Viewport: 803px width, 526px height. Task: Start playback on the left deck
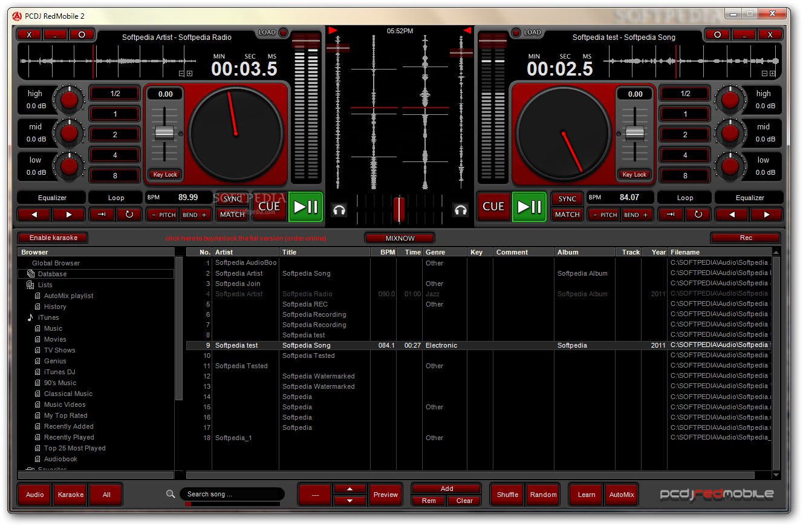point(305,207)
